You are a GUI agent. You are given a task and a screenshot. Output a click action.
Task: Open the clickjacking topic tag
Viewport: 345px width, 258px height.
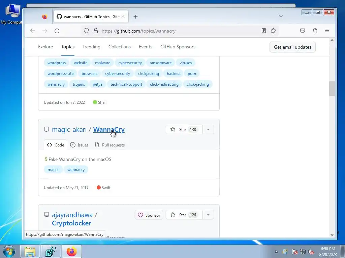click(149, 74)
